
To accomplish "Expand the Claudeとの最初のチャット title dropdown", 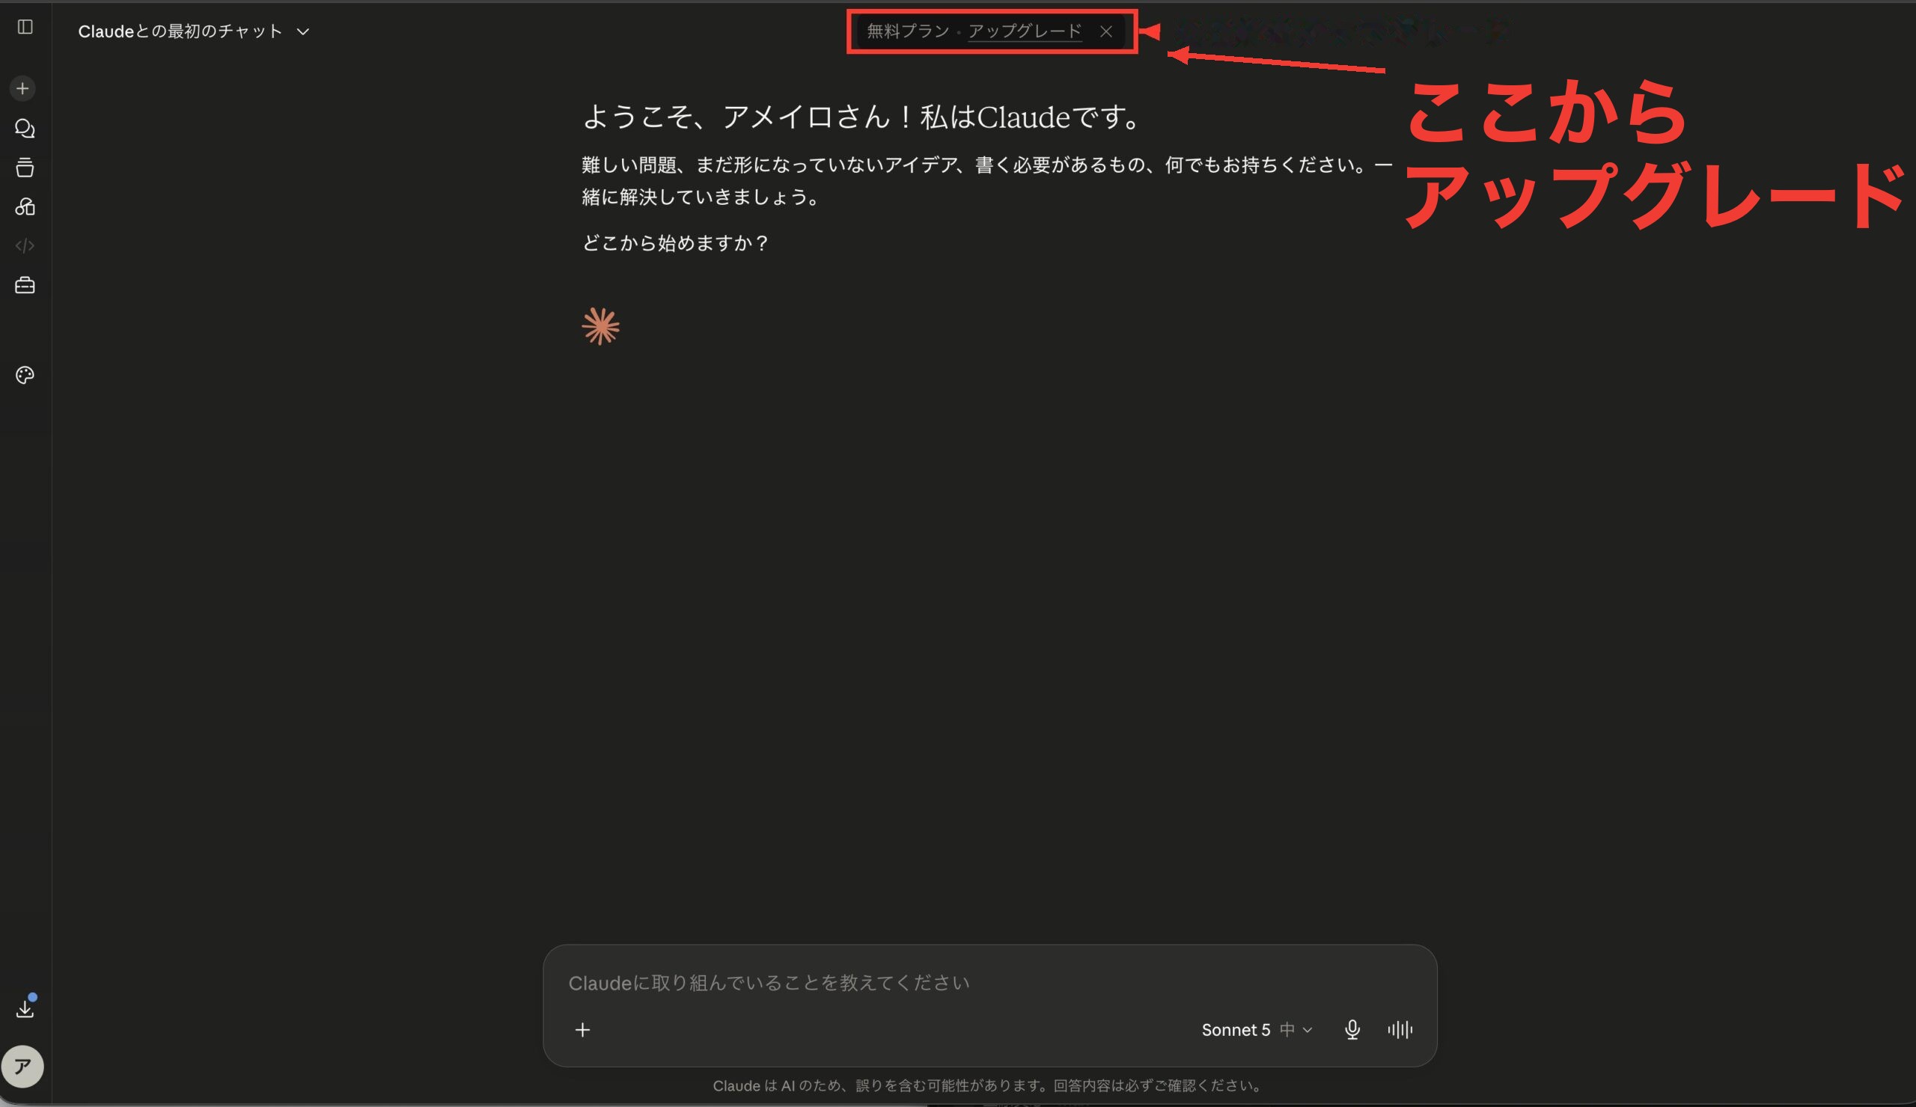I will 194,31.
